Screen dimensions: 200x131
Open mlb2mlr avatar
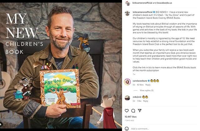[127, 98]
